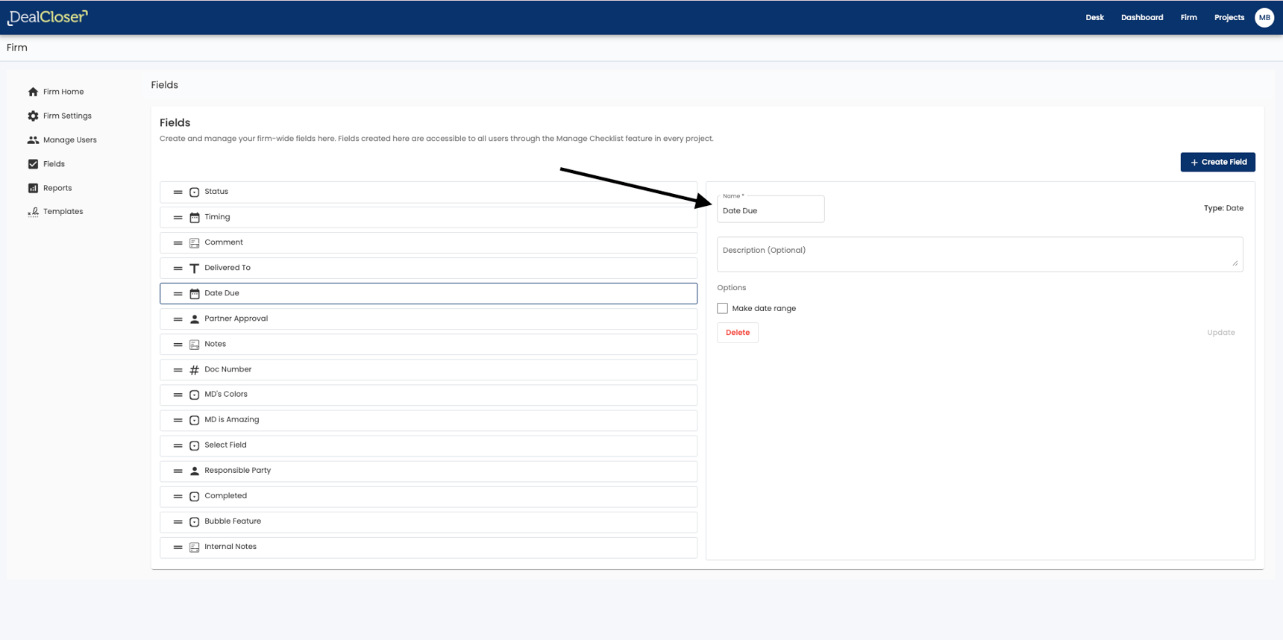
Task: Select the MD is Amazing field row
Action: 428,420
